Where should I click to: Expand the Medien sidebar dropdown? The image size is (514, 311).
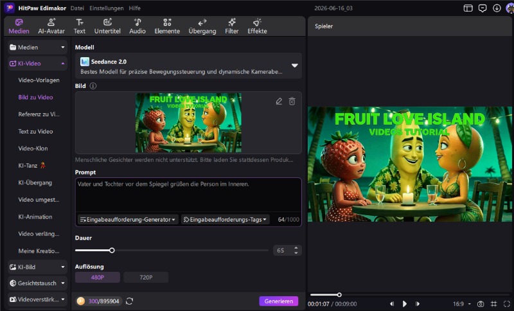point(37,47)
